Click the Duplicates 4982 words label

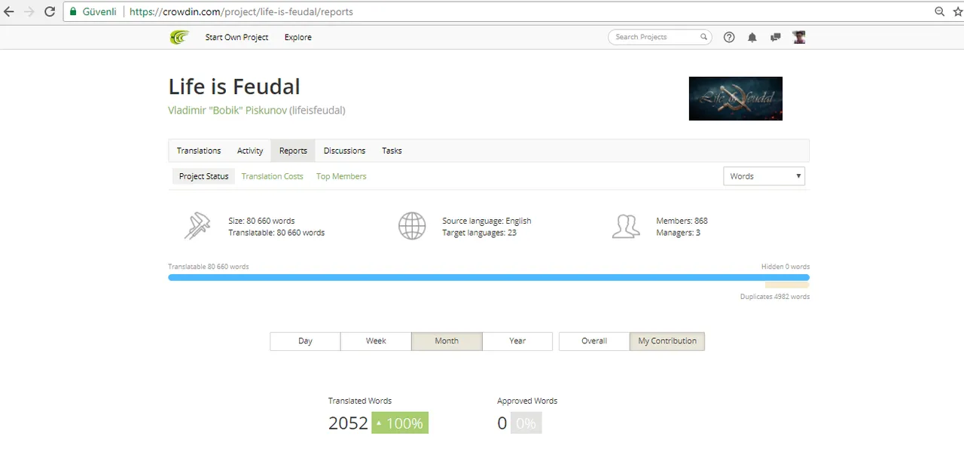click(775, 297)
